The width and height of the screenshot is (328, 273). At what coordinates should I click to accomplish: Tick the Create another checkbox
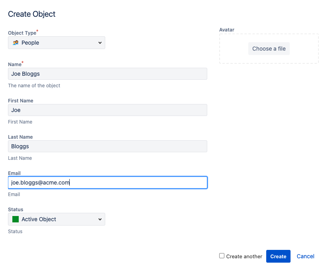click(x=222, y=256)
